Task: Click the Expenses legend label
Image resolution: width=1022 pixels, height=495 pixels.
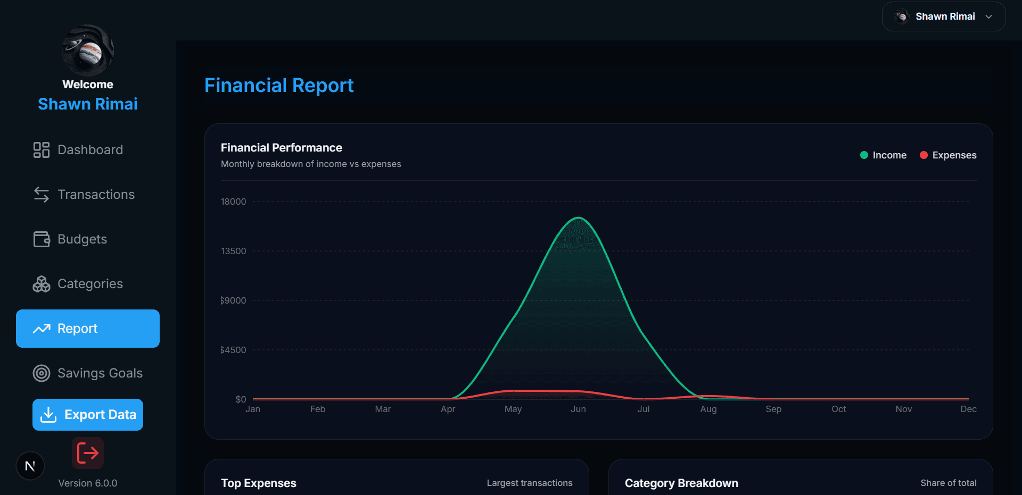Action: [954, 155]
